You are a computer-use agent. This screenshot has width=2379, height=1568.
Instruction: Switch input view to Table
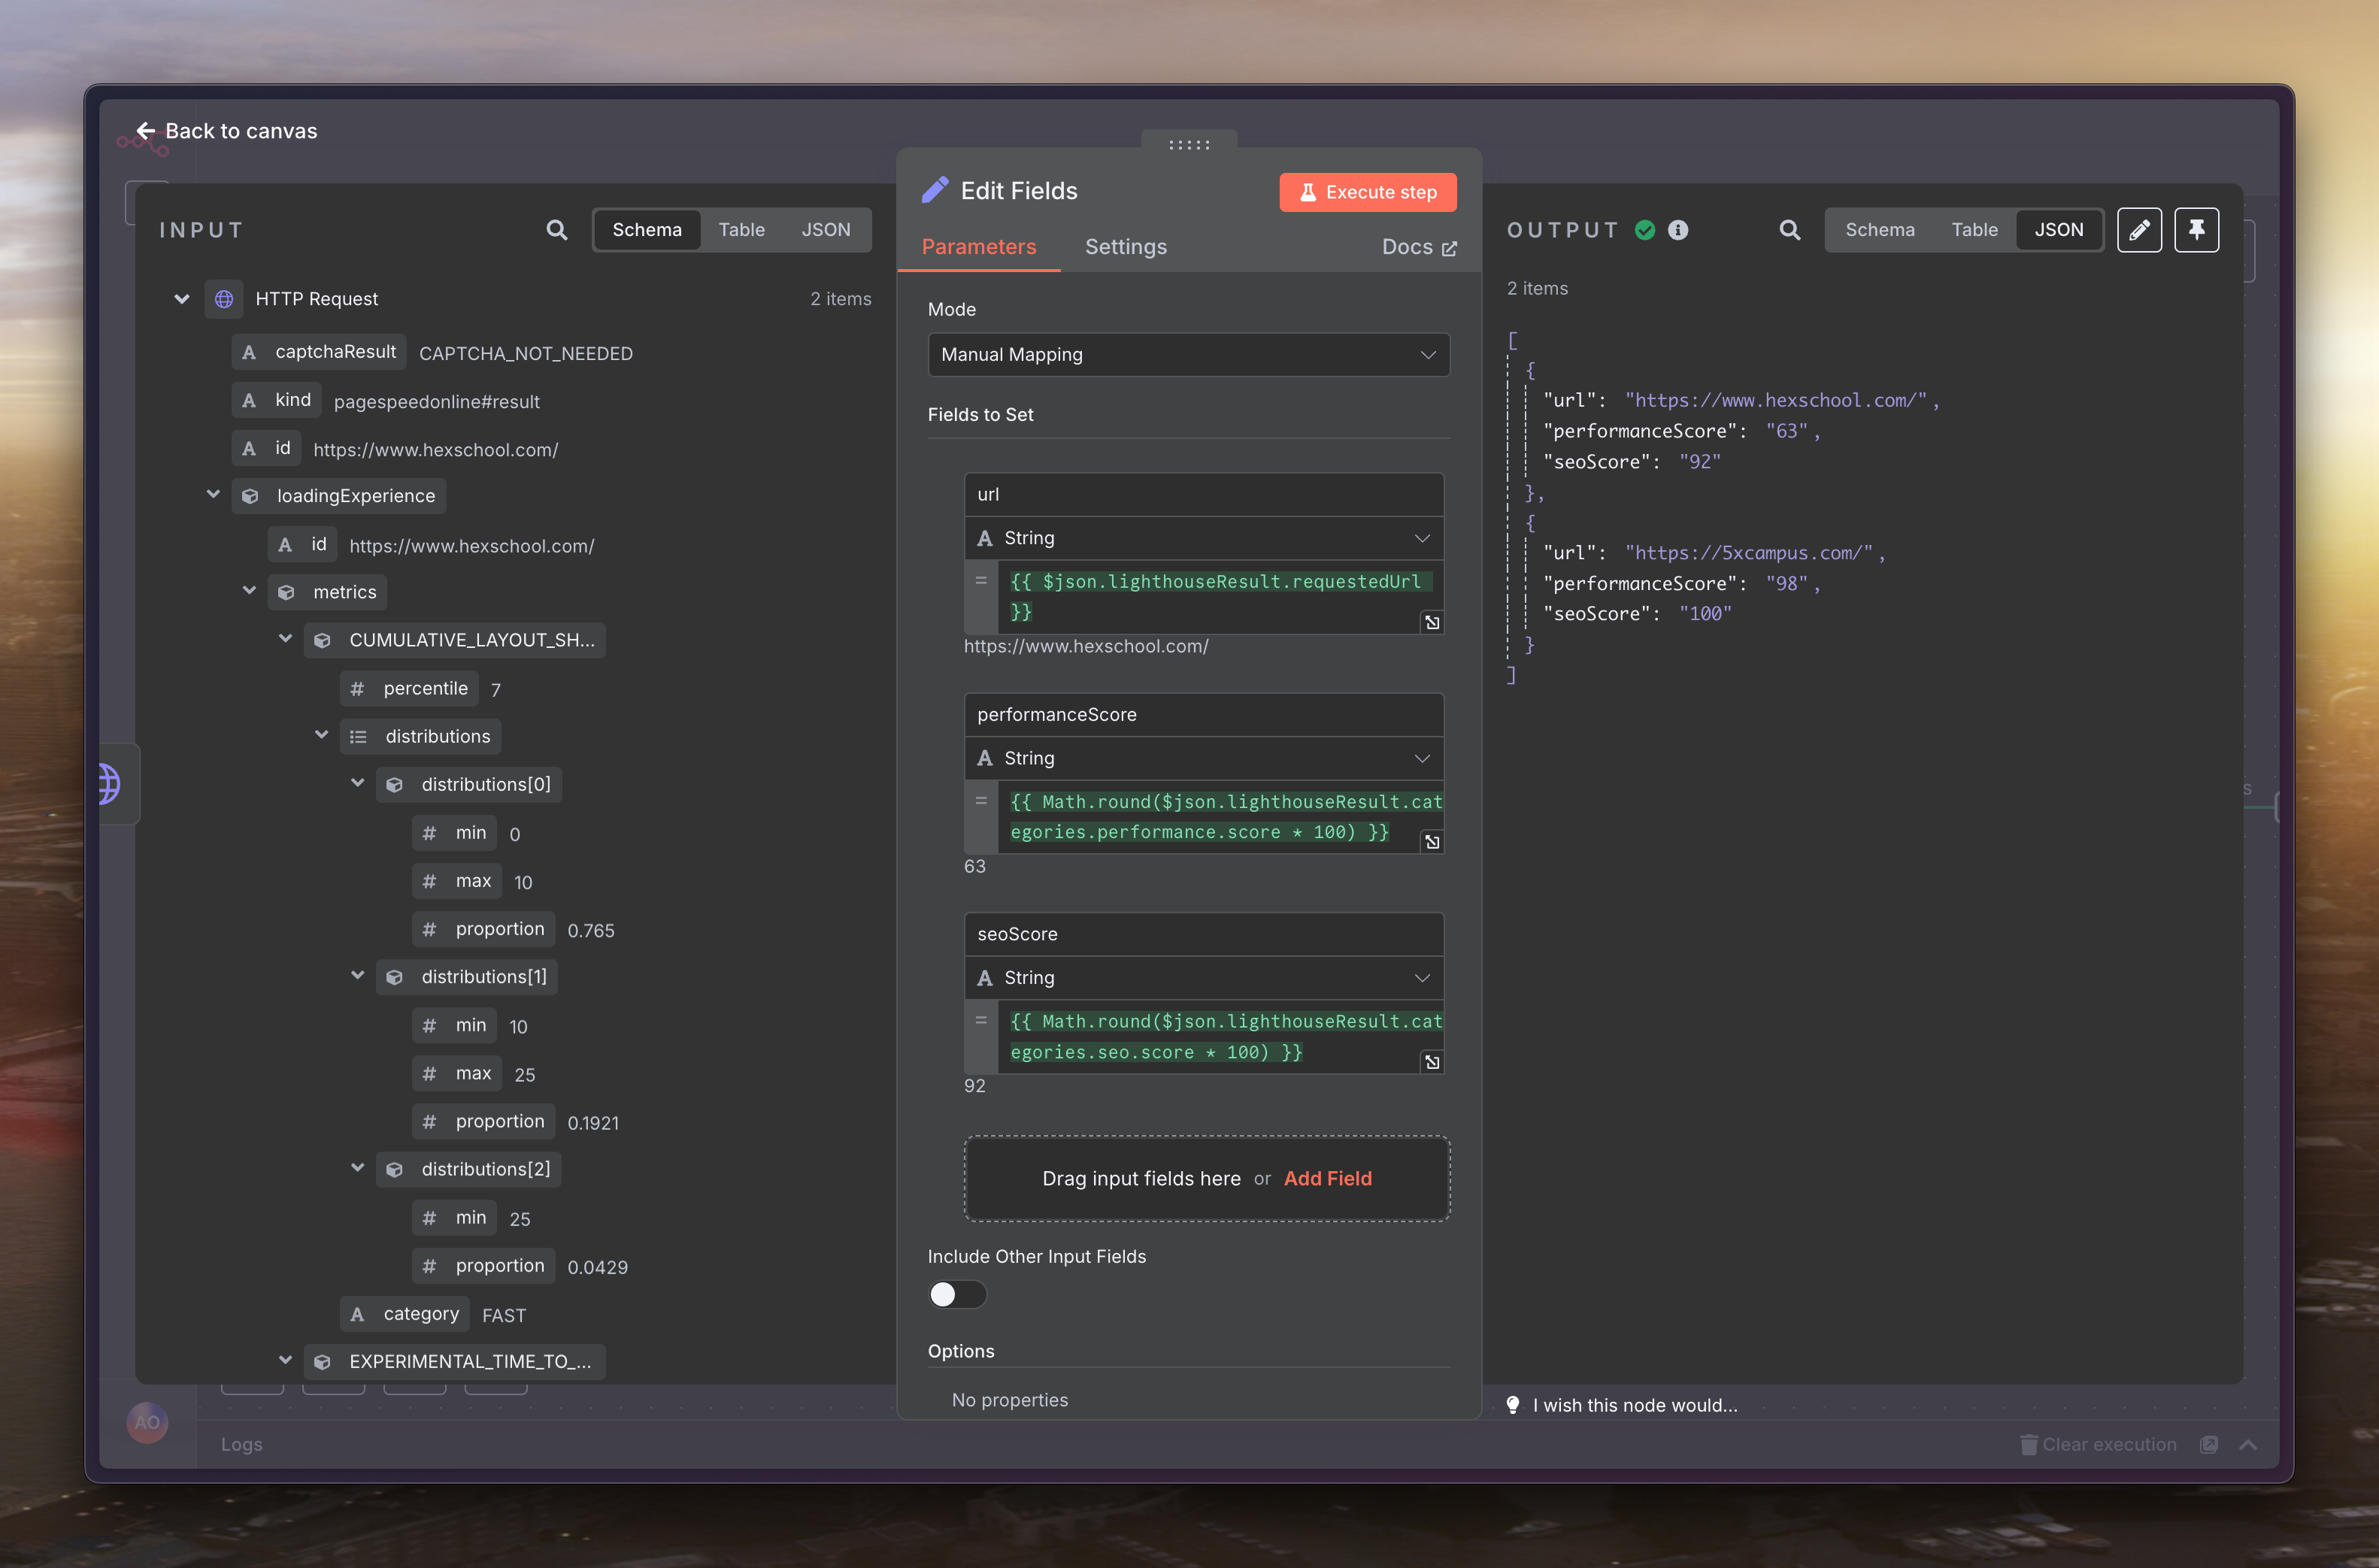tap(741, 230)
